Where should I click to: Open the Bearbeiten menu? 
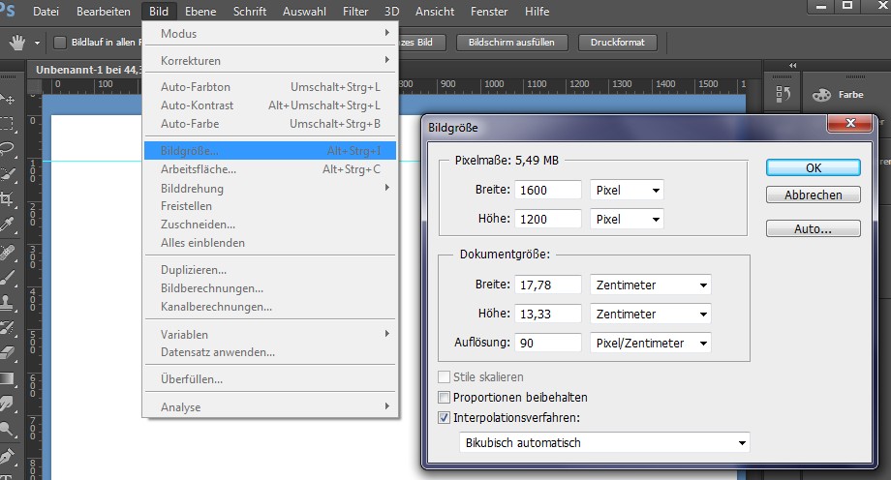pyautogui.click(x=104, y=11)
